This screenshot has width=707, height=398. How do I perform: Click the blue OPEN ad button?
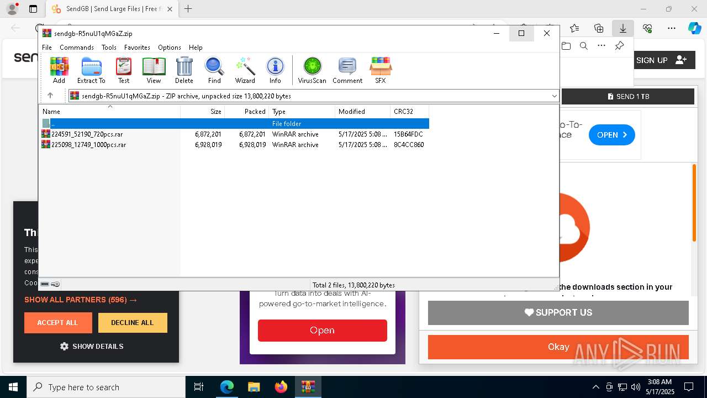tap(612, 135)
